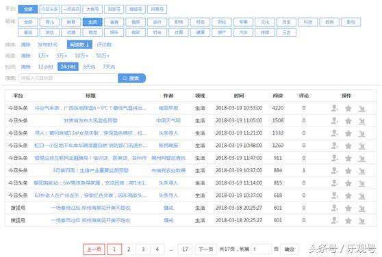
Task: Sort by 评论数
Action: [x=104, y=44]
